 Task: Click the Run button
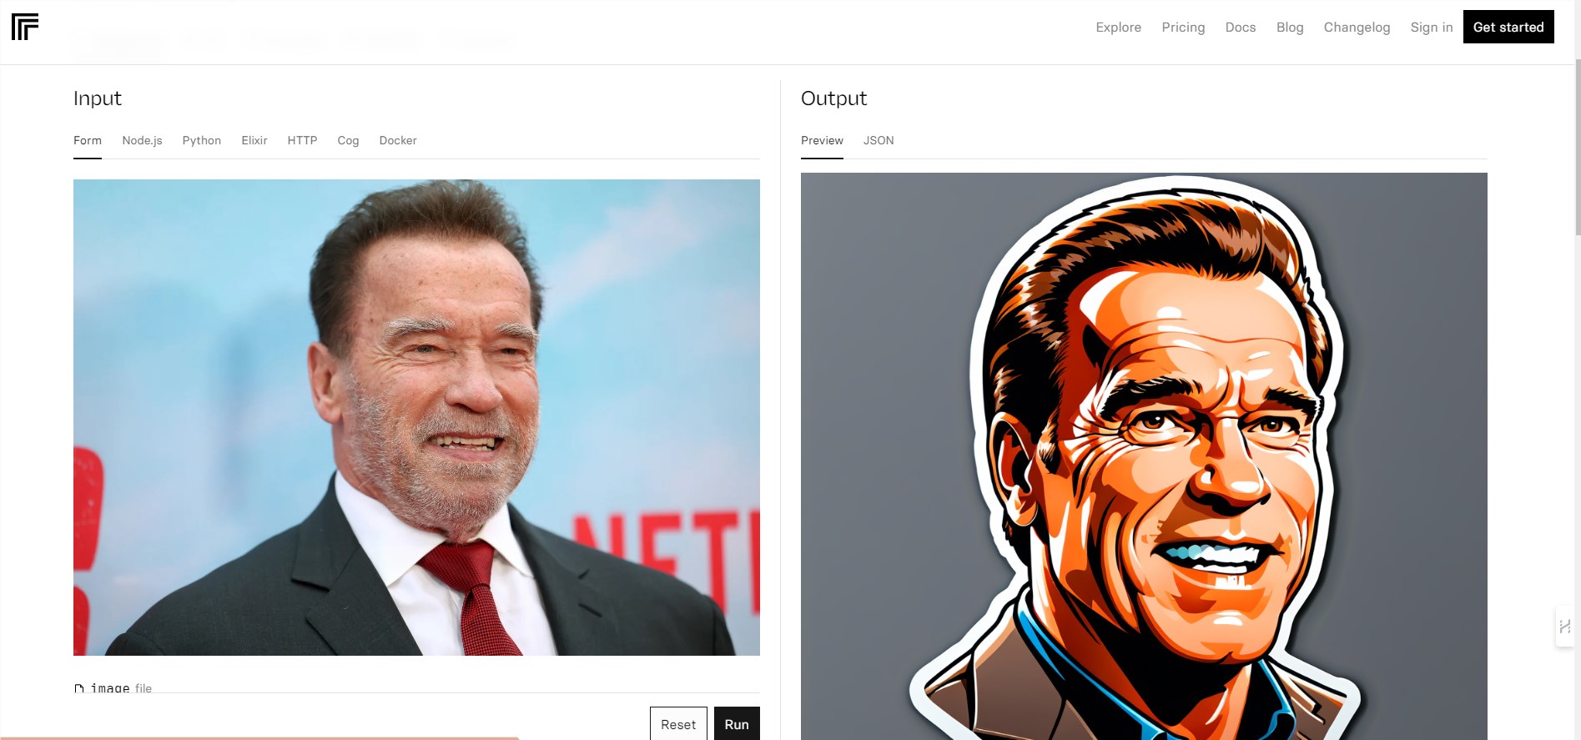(x=737, y=724)
